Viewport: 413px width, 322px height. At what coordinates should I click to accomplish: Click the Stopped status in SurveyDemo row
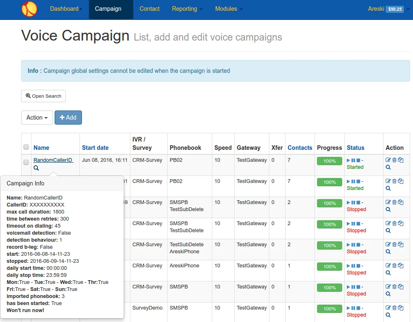click(x=356, y=315)
